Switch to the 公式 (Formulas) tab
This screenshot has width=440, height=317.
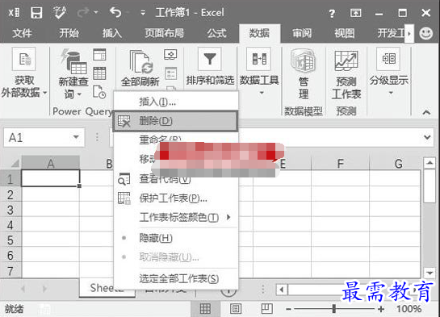216,33
